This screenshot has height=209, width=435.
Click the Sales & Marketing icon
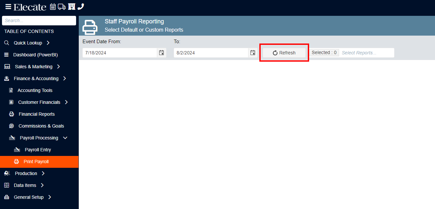pos(7,67)
